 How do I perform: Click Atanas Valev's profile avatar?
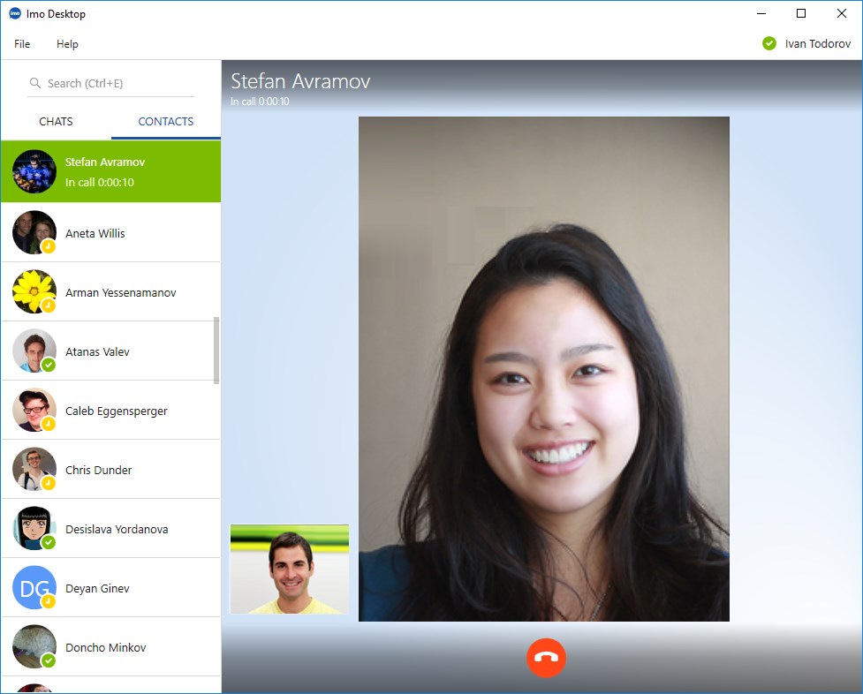[x=34, y=351]
